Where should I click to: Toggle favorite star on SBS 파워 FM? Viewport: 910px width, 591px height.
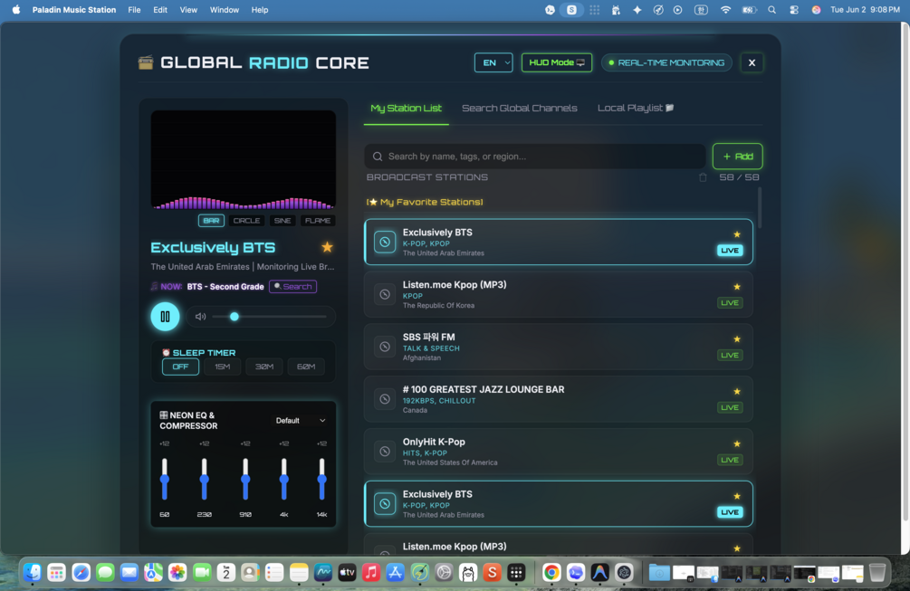coord(737,339)
